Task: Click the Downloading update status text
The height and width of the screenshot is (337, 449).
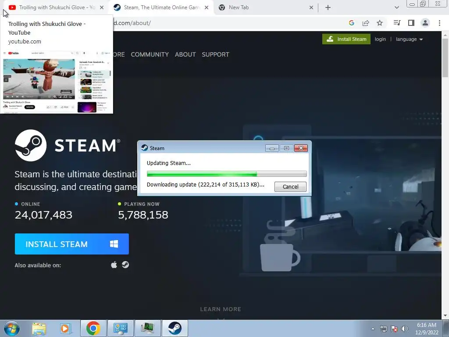Action: 205,185
